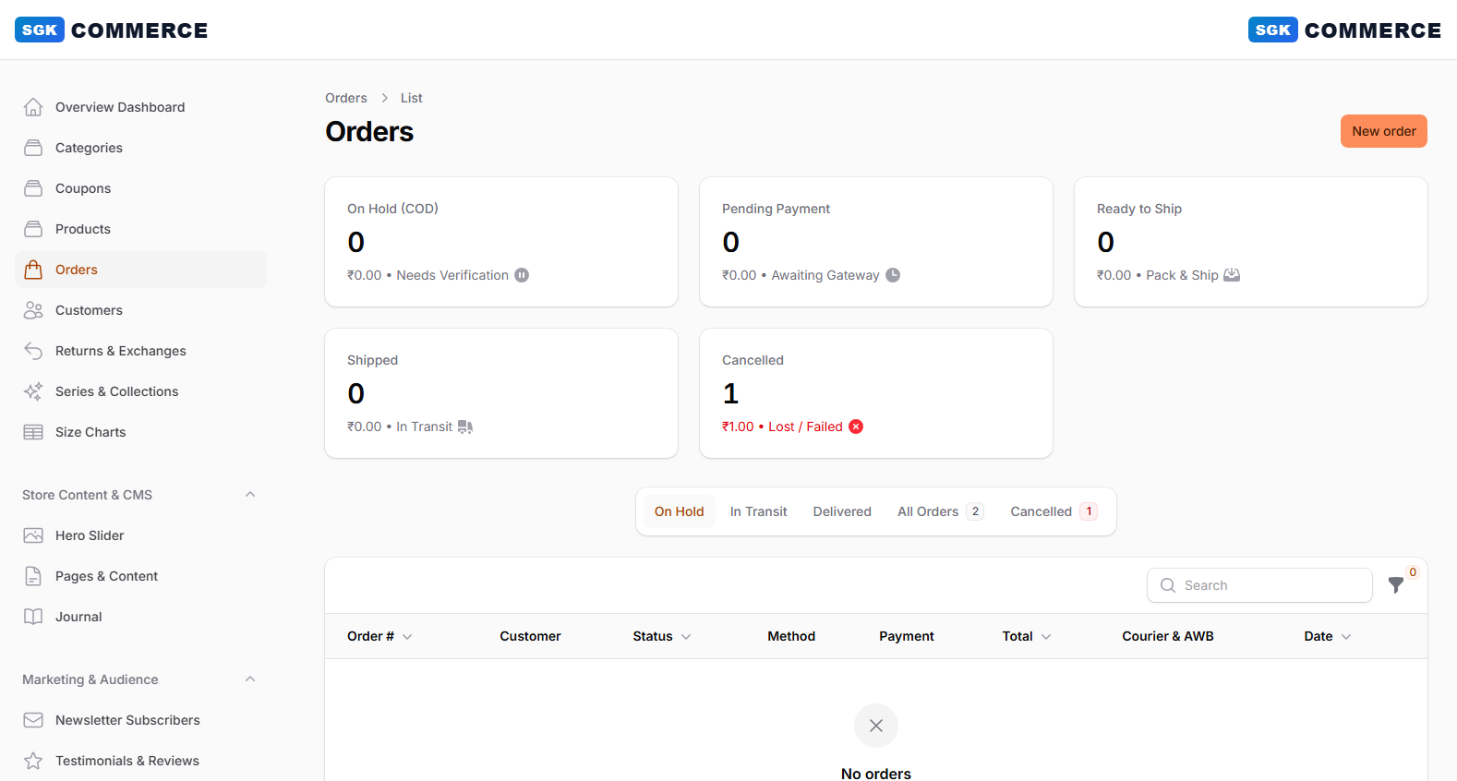Sort table by Date column
1457x781 pixels.
[1328, 636]
